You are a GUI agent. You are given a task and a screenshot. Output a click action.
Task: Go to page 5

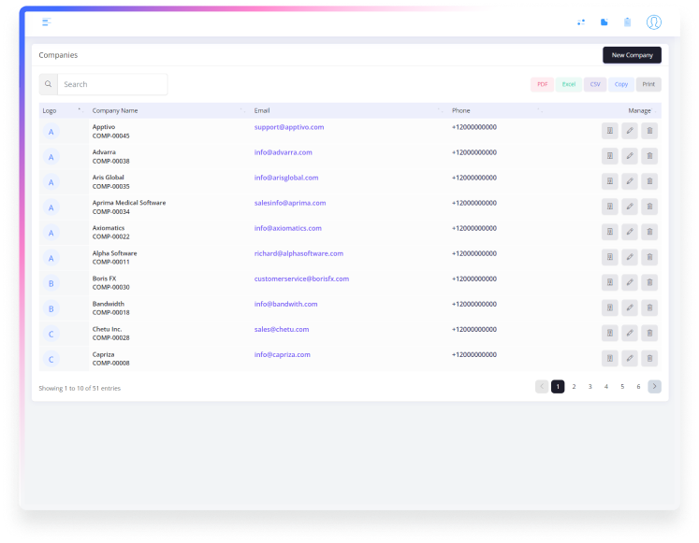pyautogui.click(x=622, y=386)
